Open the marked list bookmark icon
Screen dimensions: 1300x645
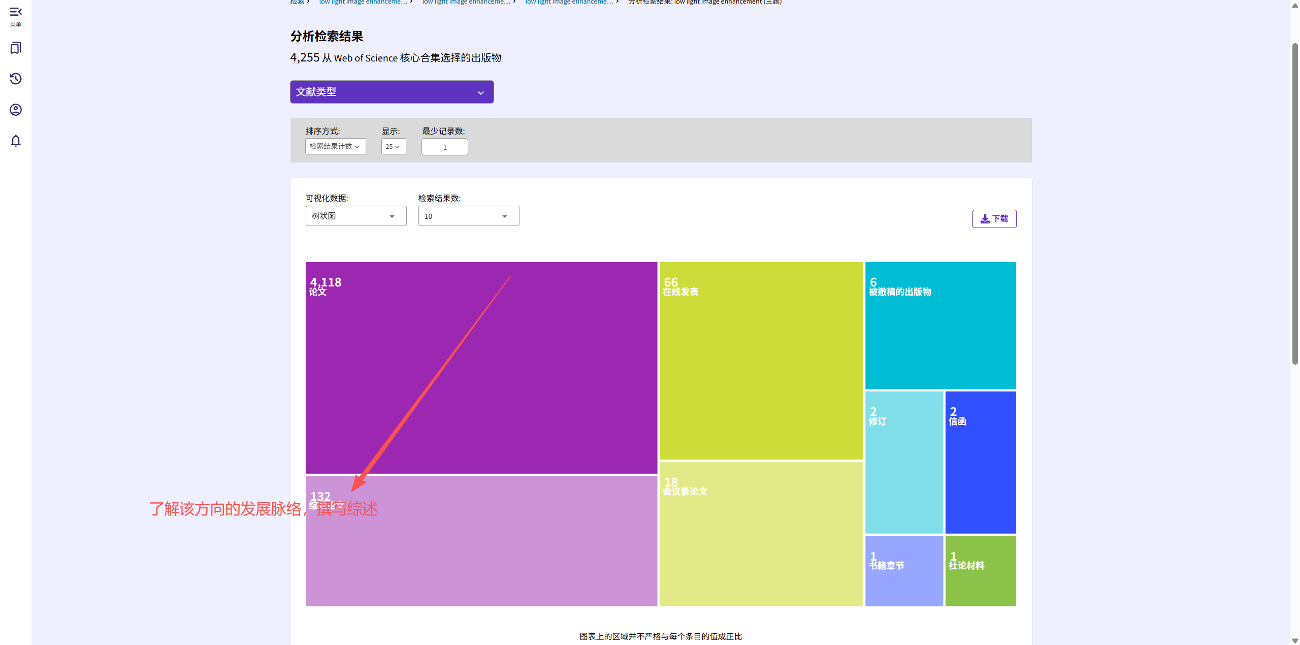point(16,48)
